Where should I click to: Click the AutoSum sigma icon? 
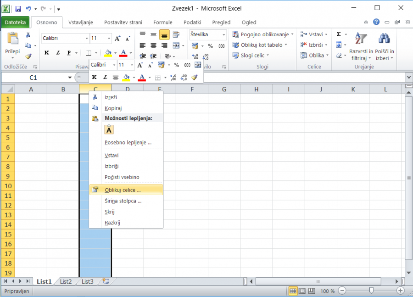point(339,34)
